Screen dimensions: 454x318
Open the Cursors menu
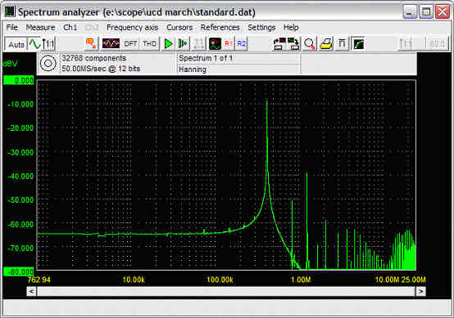click(x=179, y=28)
